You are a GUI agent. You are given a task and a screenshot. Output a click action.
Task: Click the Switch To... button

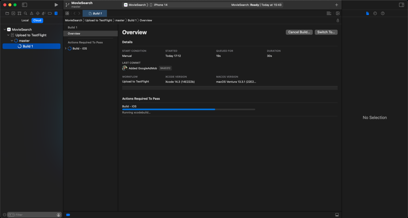pyautogui.click(x=326, y=32)
